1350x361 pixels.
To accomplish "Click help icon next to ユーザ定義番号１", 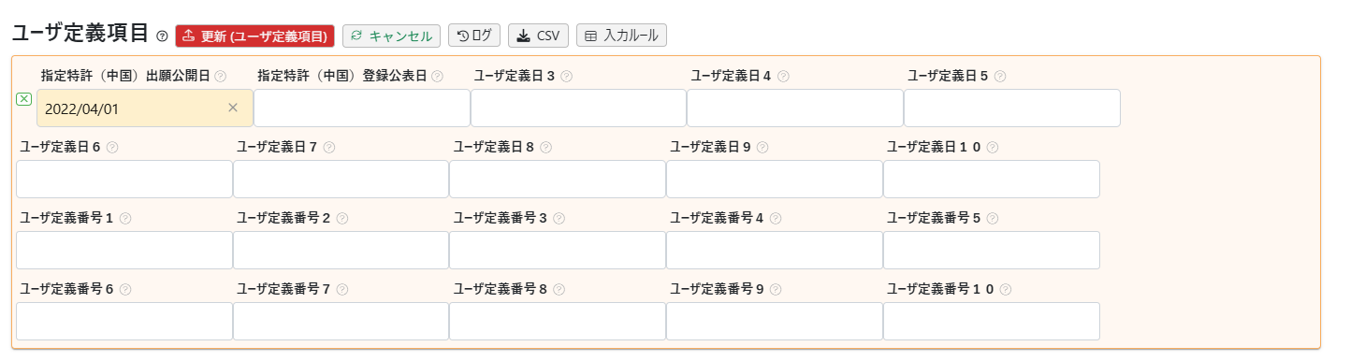I will pyautogui.click(x=125, y=219).
